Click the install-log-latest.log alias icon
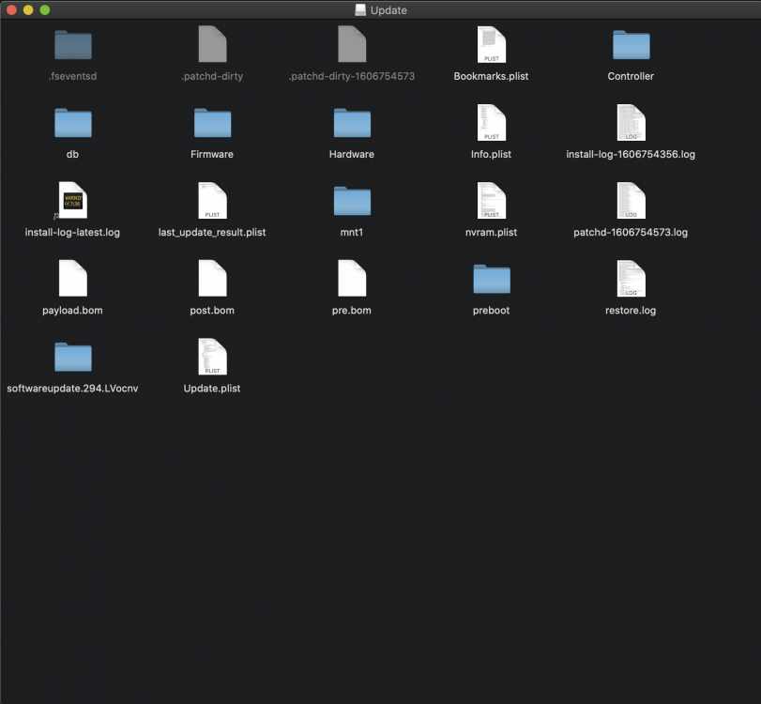761x704 pixels. pyautogui.click(x=73, y=200)
